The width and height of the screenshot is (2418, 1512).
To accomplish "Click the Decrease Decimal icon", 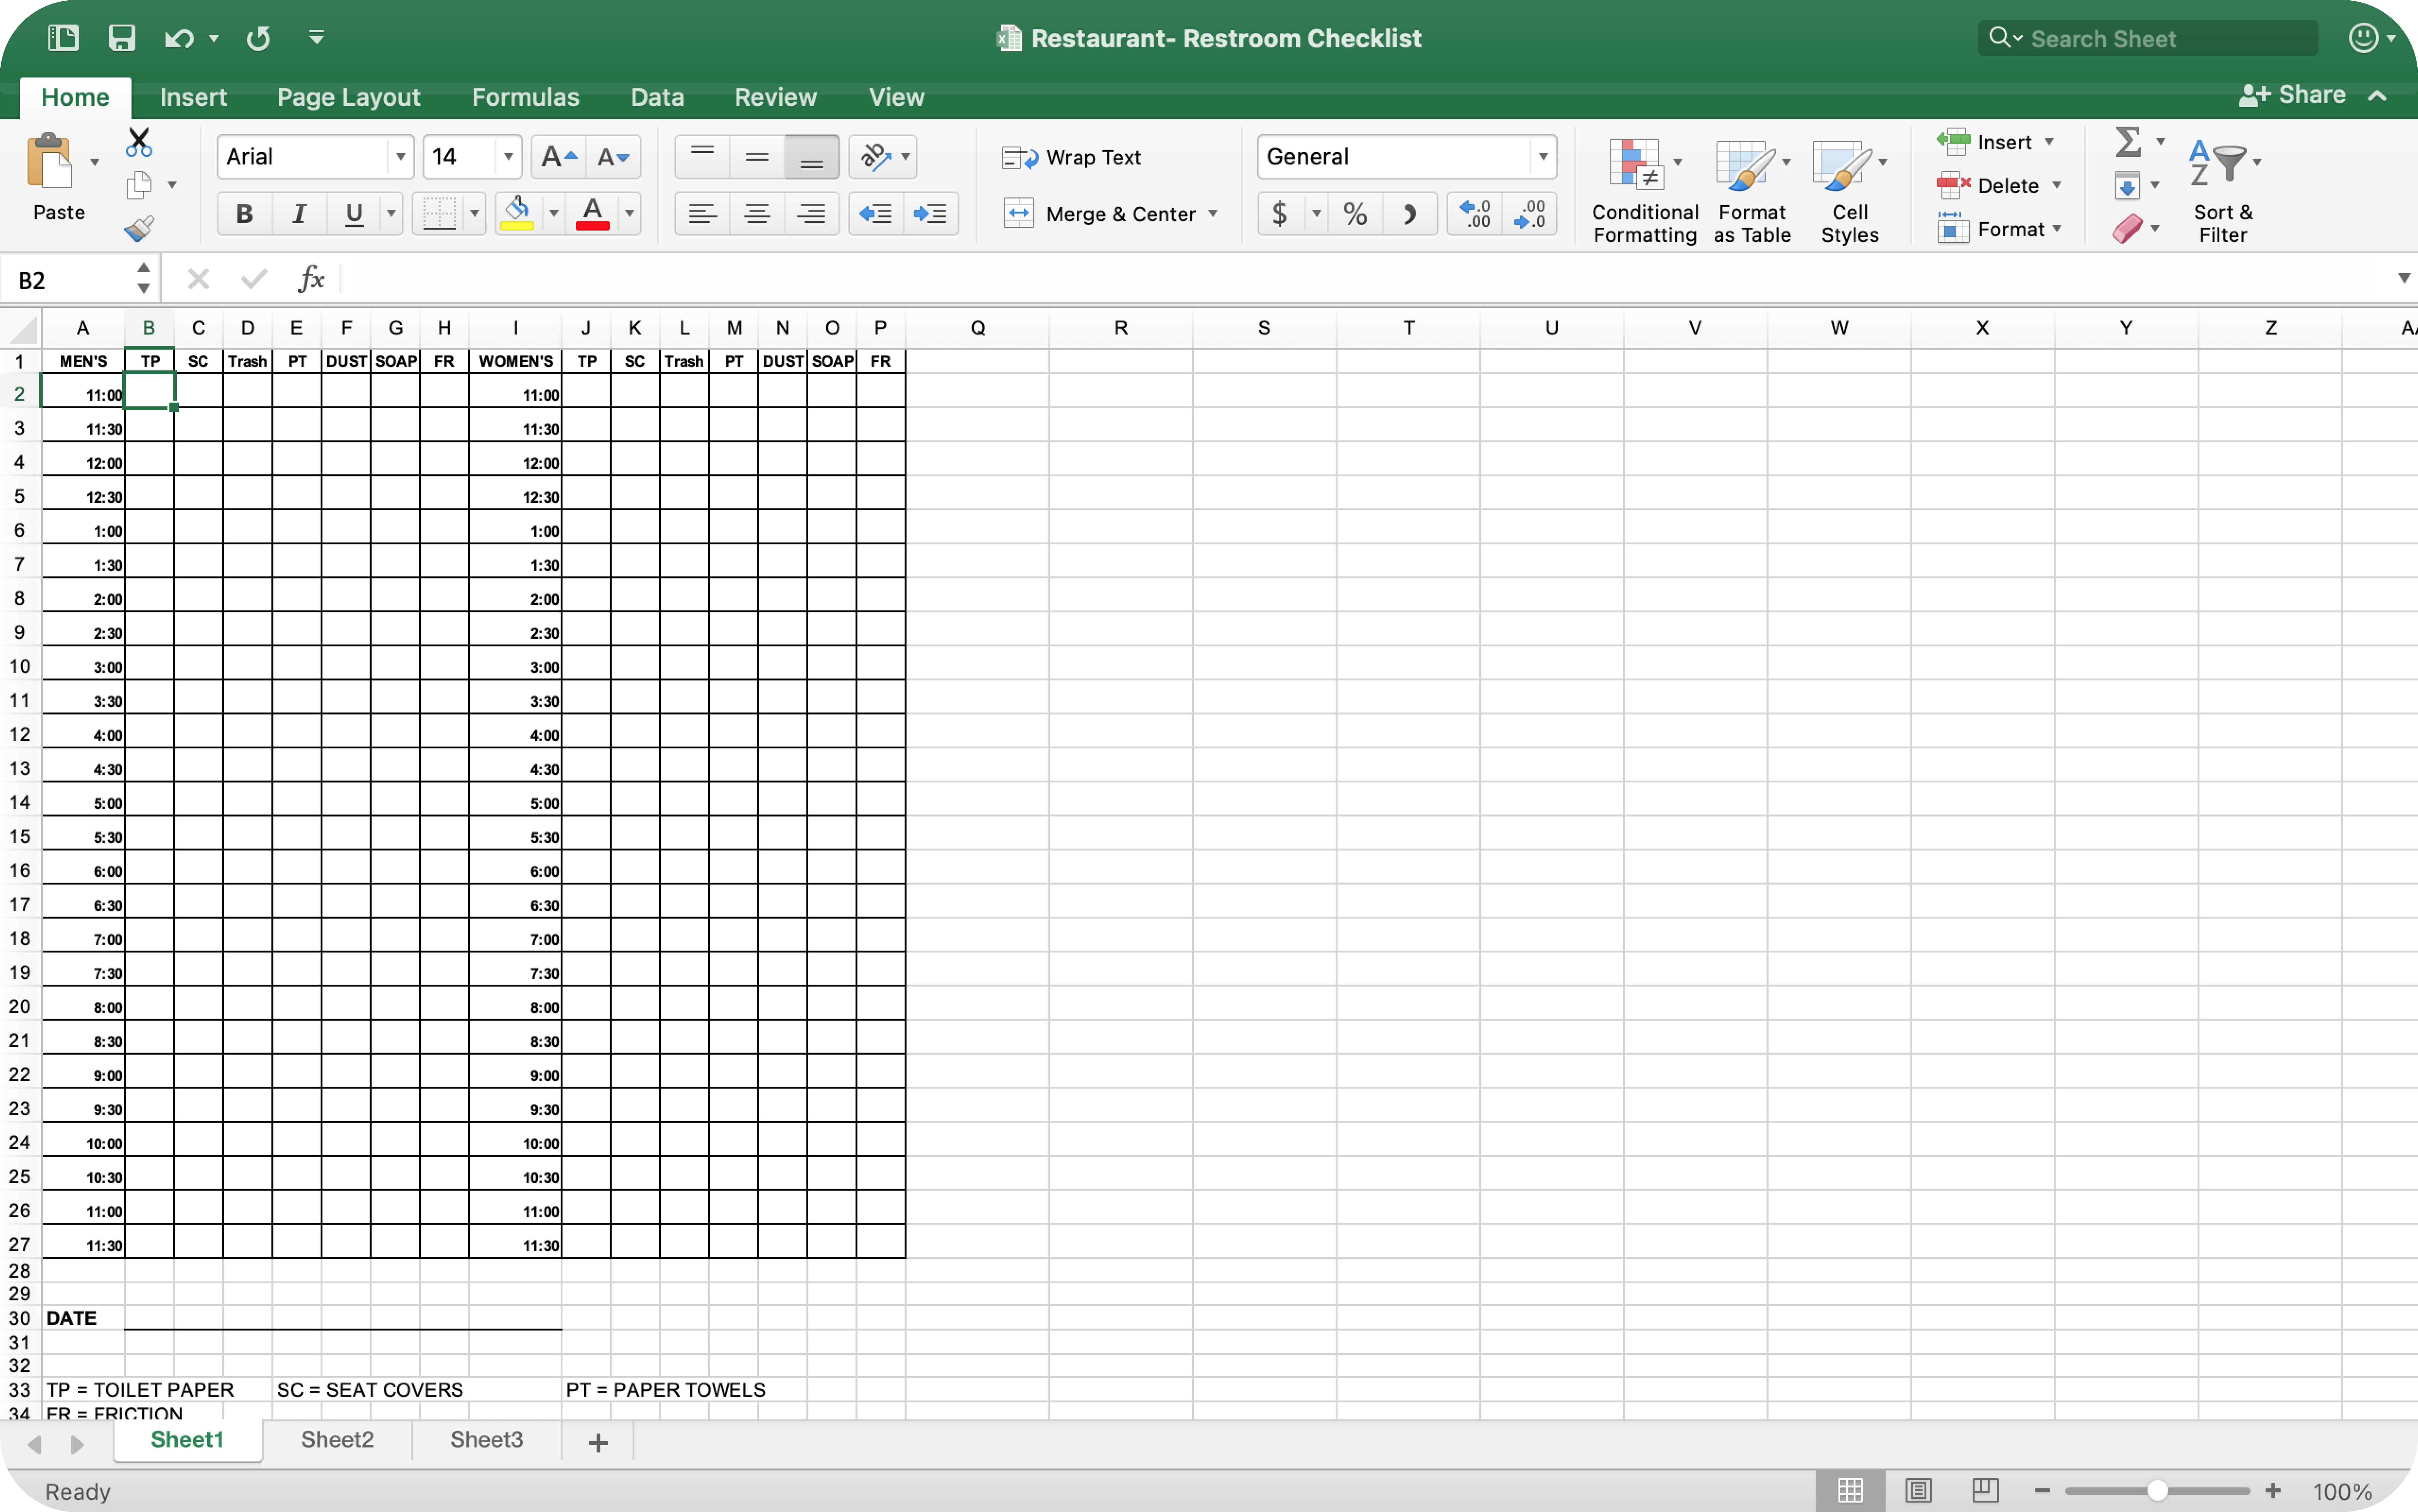I will pos(1530,214).
